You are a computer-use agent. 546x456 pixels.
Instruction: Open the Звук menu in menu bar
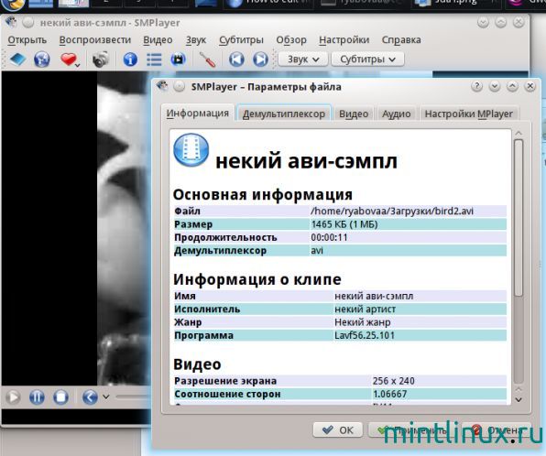click(x=196, y=40)
